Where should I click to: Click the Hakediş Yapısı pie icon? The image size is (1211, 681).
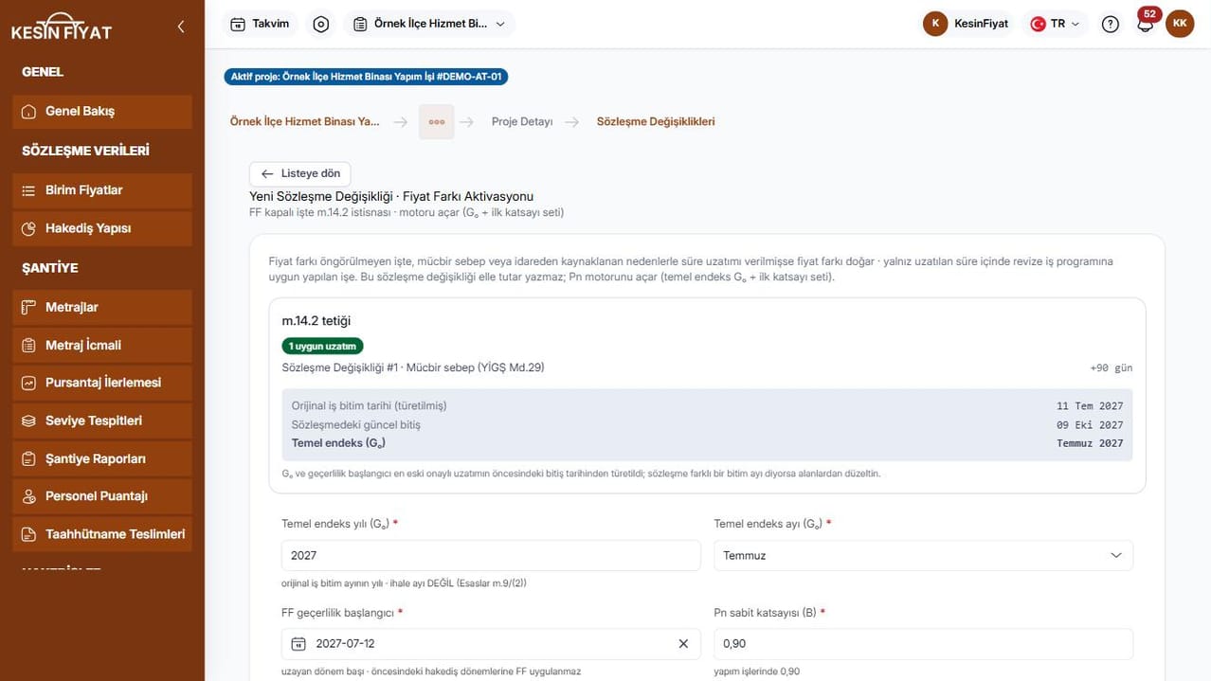tap(28, 228)
